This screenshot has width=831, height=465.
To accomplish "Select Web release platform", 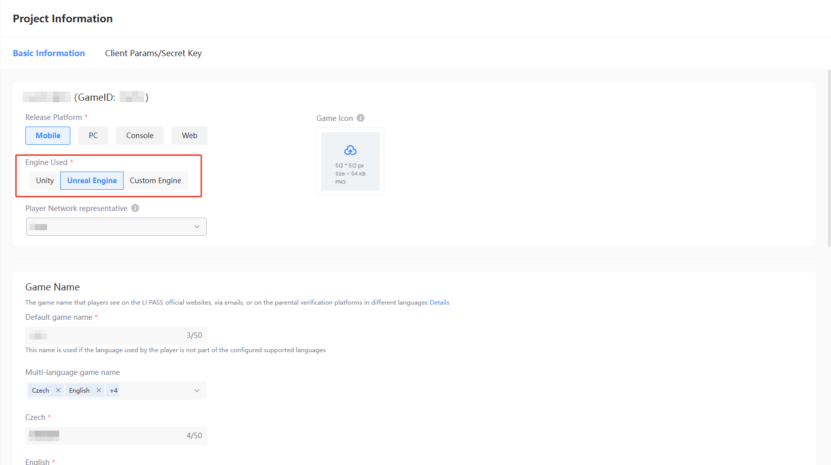I will tap(190, 136).
